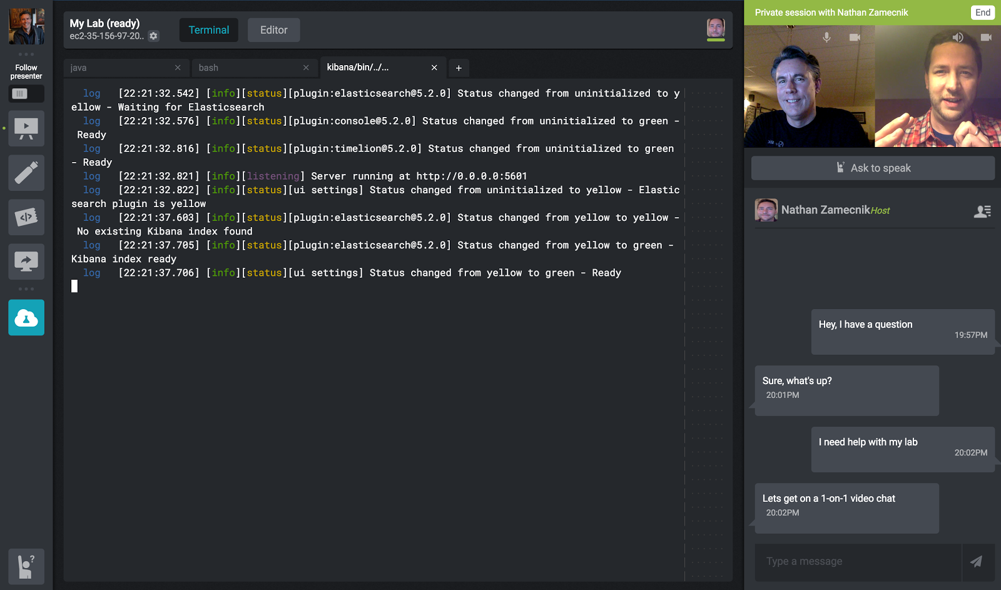This screenshot has width=1001, height=590.
Task: Switch to the java terminal tab
Action: point(119,68)
